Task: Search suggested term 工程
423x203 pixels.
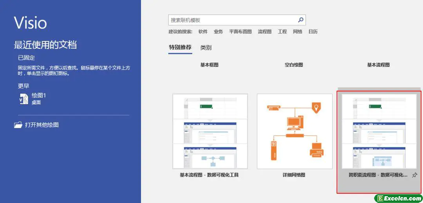Action: coord(282,32)
